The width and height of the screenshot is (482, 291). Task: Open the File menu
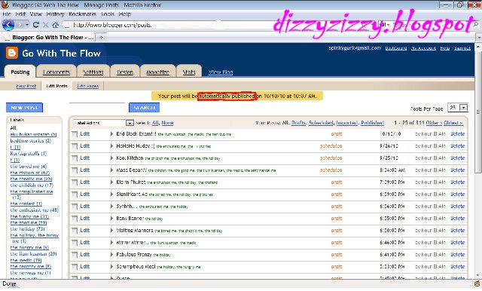[7, 14]
